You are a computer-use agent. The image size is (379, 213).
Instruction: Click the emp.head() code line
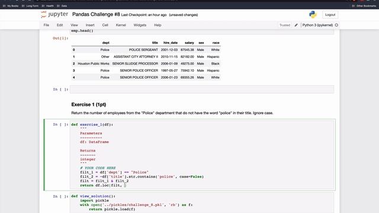(x=82, y=31)
